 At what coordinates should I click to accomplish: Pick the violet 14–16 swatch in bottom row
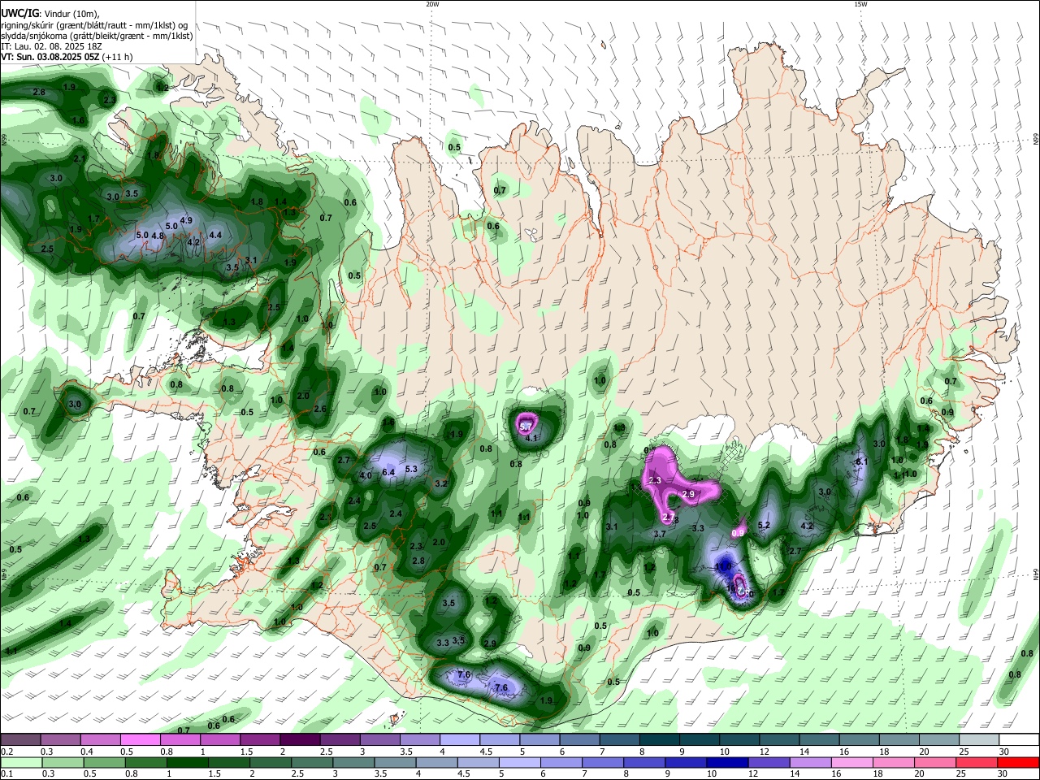[x=811, y=762]
